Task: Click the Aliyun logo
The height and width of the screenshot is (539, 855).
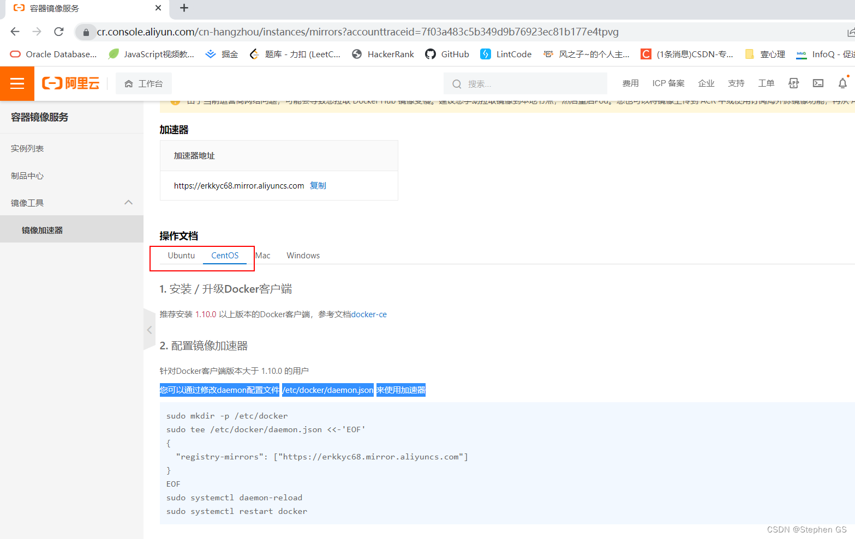Action: click(71, 83)
